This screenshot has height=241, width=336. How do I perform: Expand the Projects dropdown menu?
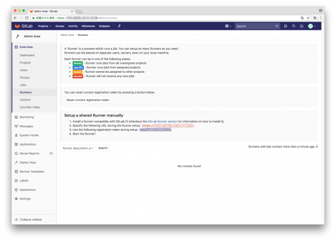[45, 26]
